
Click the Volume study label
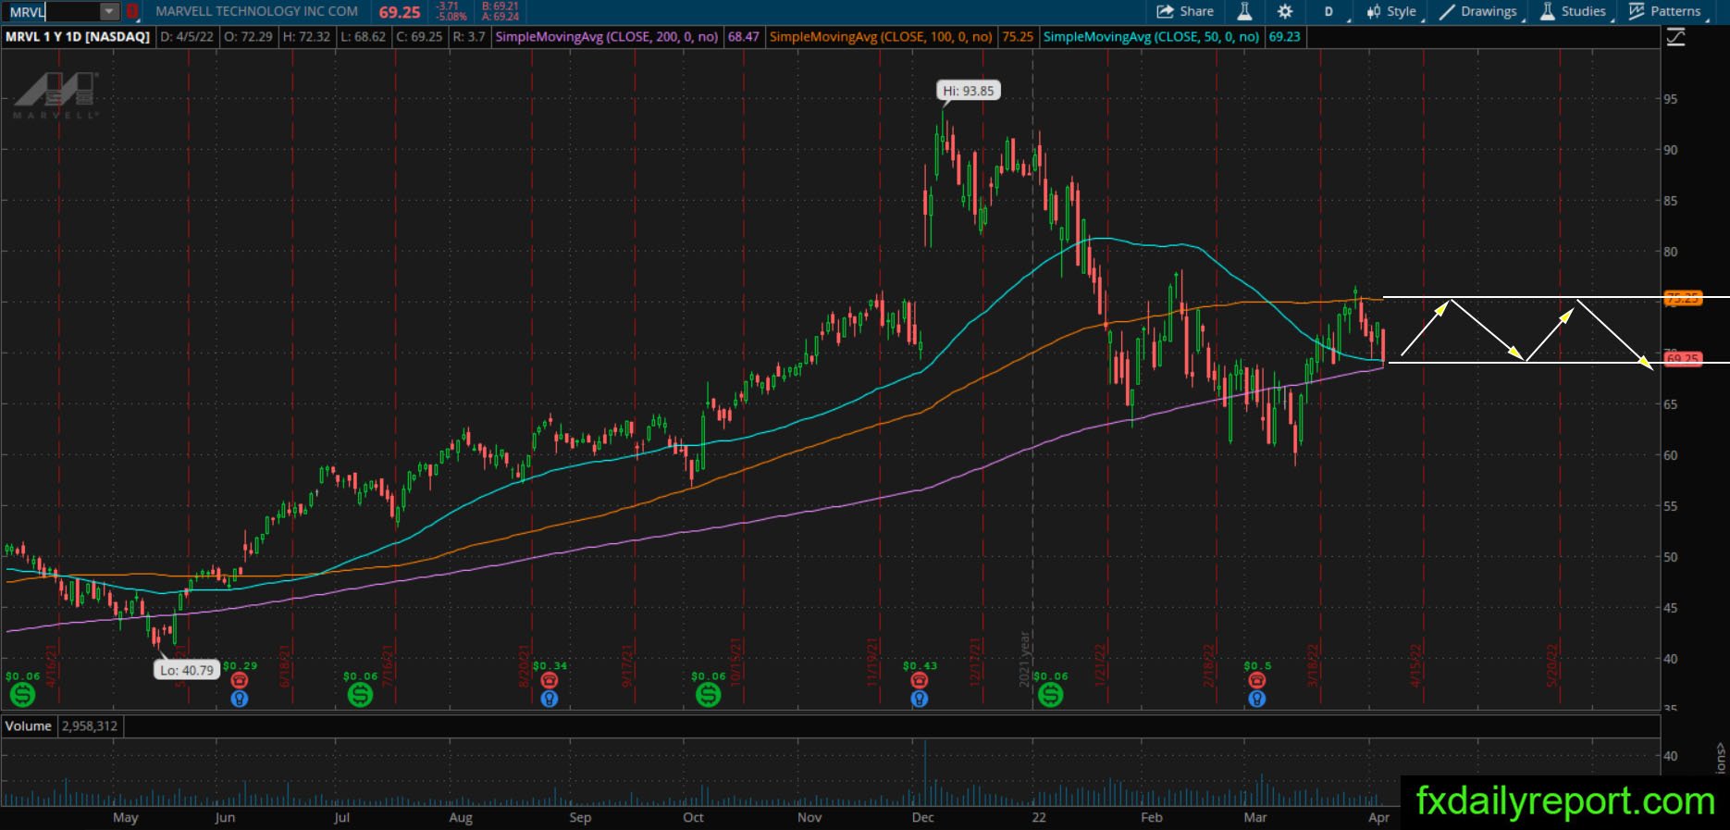click(x=29, y=726)
